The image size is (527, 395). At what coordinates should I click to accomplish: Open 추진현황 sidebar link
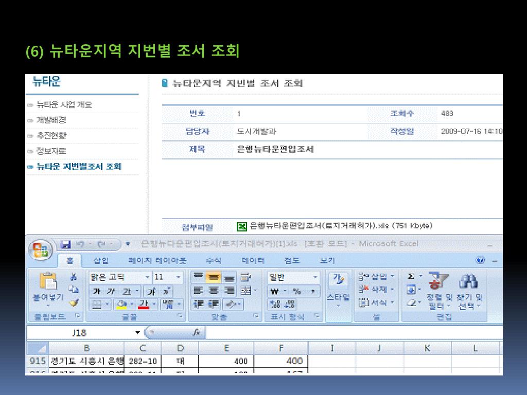tap(51, 135)
